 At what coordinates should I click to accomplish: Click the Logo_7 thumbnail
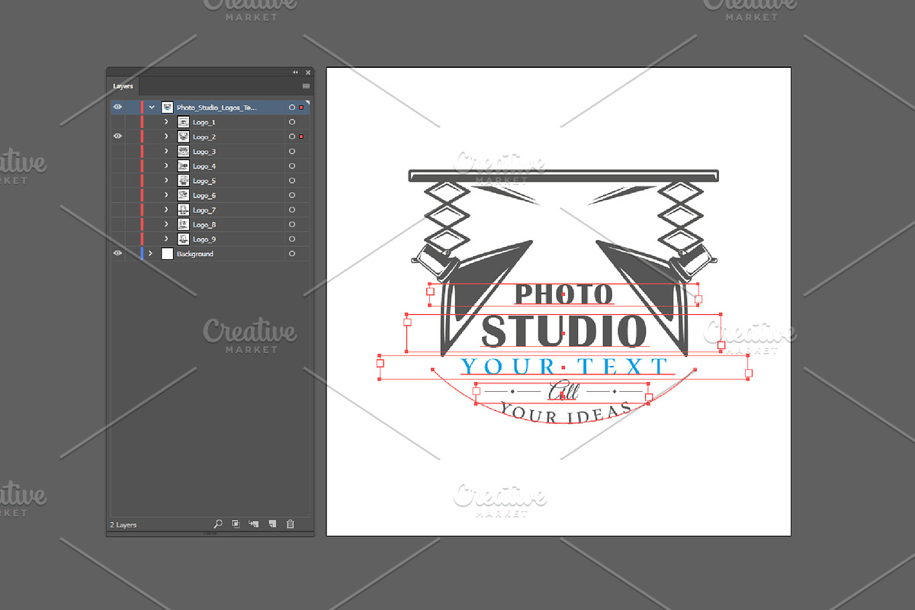click(183, 210)
